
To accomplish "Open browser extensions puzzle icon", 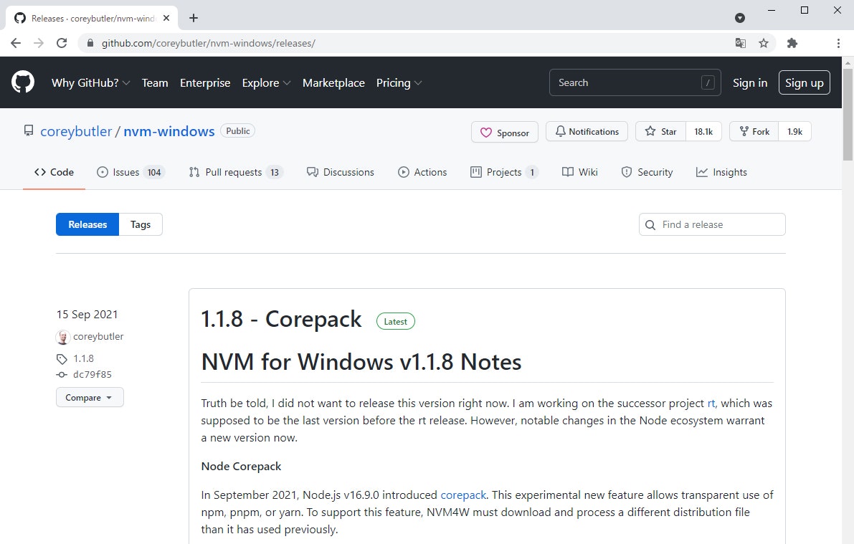I will [x=792, y=43].
